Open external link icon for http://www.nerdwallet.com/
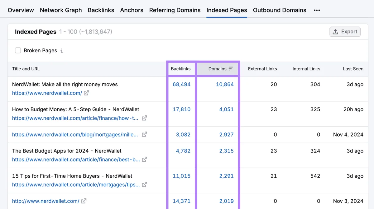Image resolution: width=374 pixels, height=209 pixels. (x=84, y=201)
